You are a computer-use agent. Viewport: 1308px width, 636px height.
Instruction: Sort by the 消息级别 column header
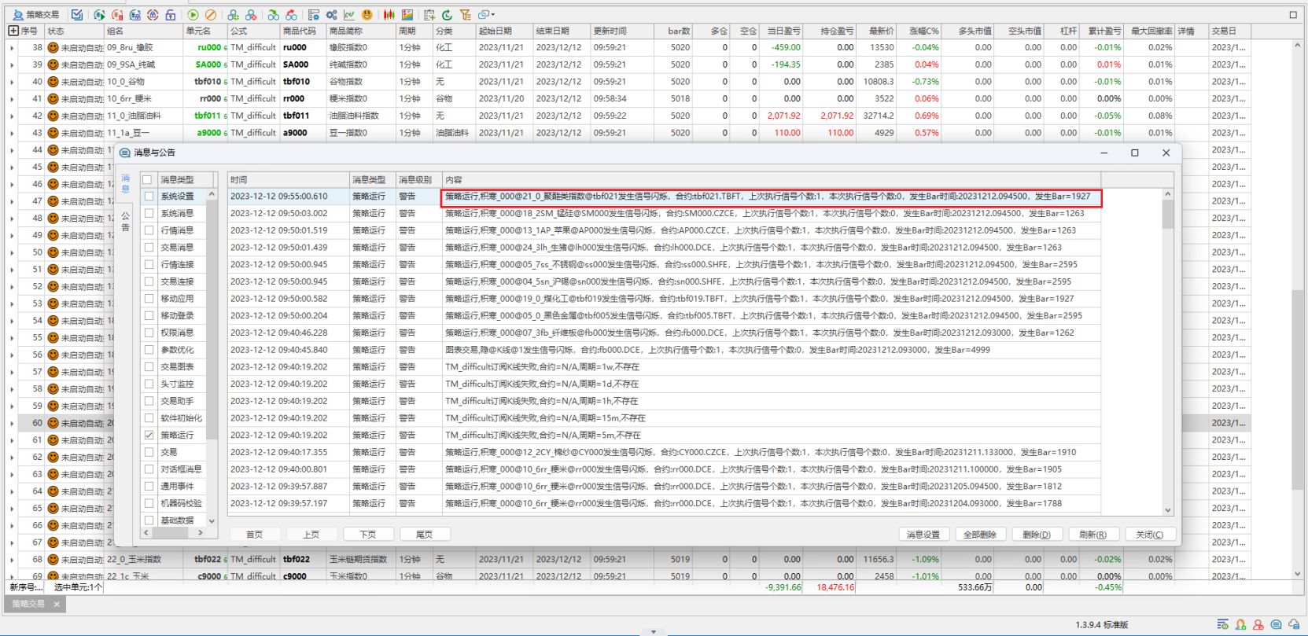click(418, 180)
